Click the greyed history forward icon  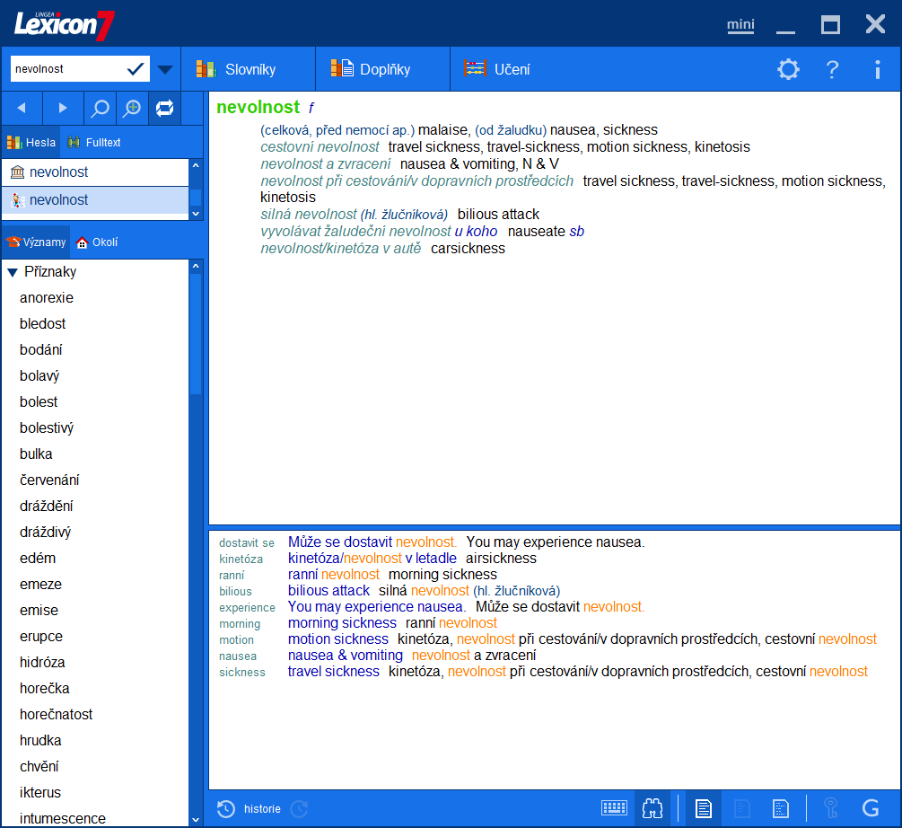(x=299, y=809)
